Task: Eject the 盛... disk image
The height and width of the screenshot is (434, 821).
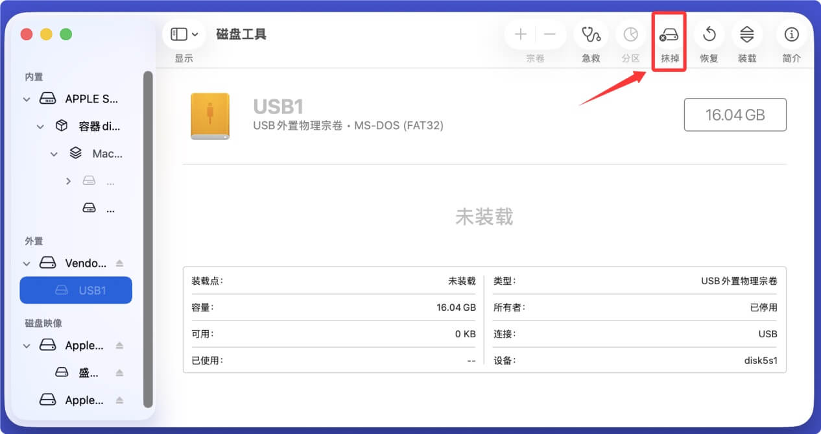Action: pyautogui.click(x=120, y=372)
